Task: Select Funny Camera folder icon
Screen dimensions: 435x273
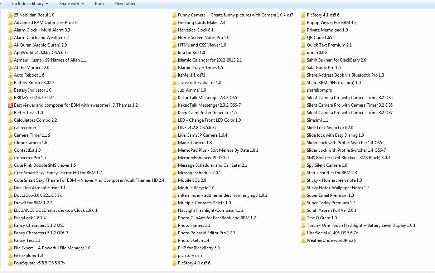Action: tap(174, 15)
